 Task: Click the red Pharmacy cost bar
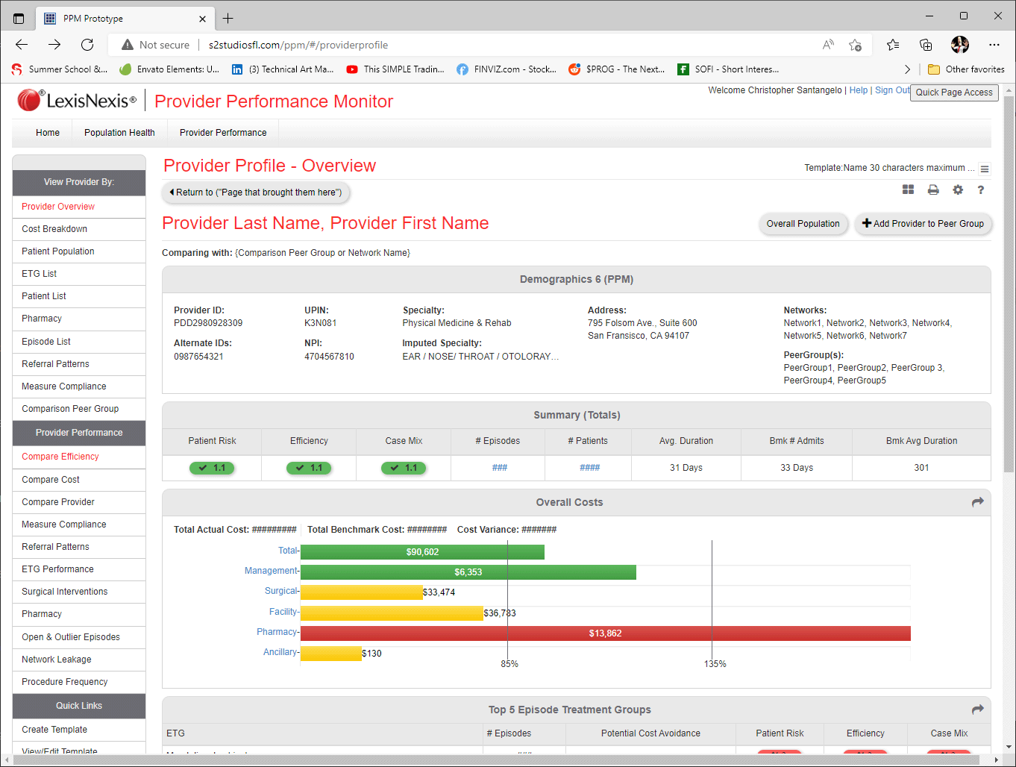605,633
